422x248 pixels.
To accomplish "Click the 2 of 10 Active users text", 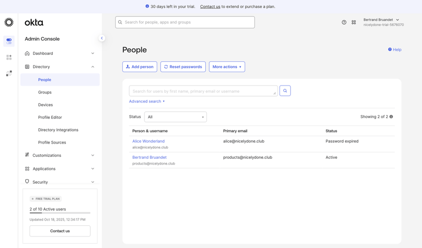I will [47, 209].
